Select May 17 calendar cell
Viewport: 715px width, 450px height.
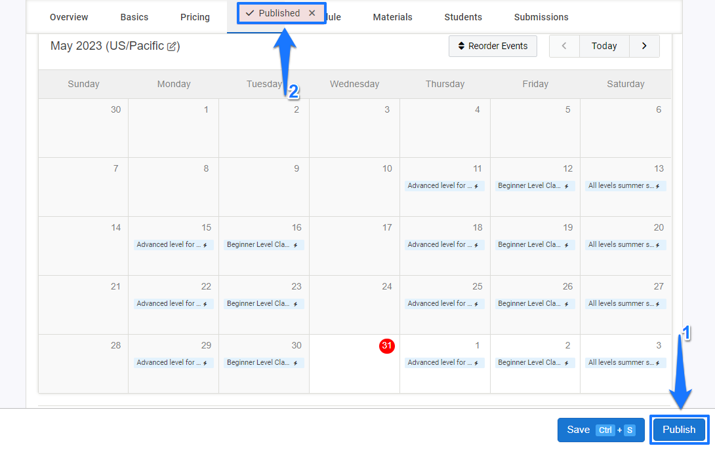tap(355, 246)
